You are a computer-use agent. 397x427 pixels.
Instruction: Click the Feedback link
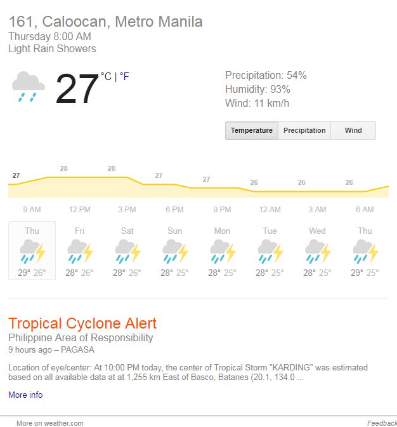click(382, 423)
